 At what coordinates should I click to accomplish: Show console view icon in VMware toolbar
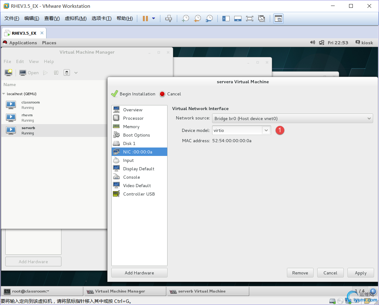pyautogui.click(x=278, y=18)
